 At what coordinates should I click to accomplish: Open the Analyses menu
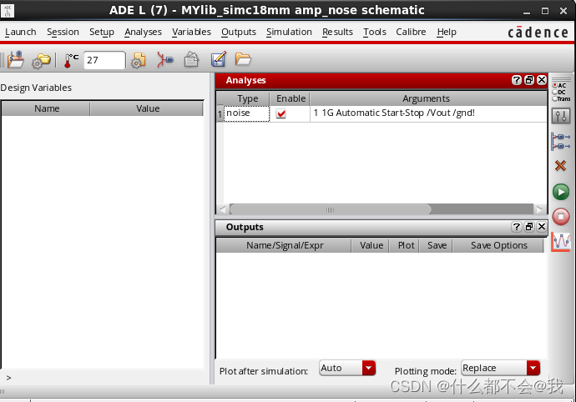click(143, 32)
